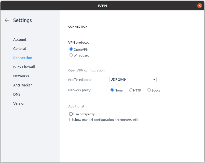Screen dimensions: 205x163
Task: Check Show manual configuration parameters info
Action: (x=71, y=120)
